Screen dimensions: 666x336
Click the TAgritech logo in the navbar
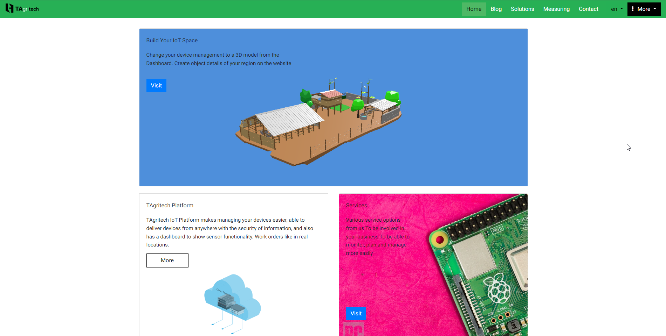tap(22, 8)
